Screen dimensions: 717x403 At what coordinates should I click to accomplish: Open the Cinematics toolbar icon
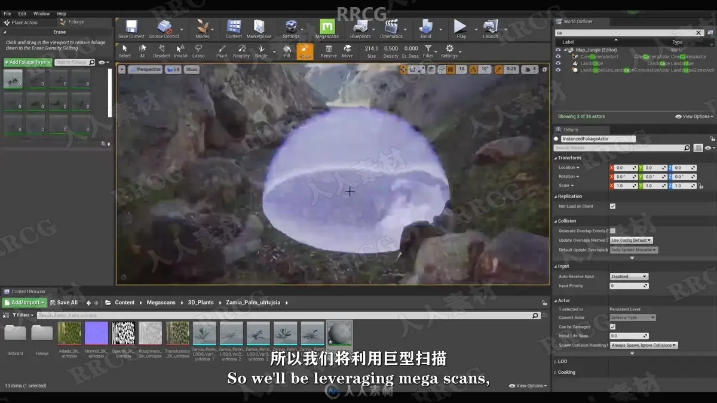coord(391,28)
